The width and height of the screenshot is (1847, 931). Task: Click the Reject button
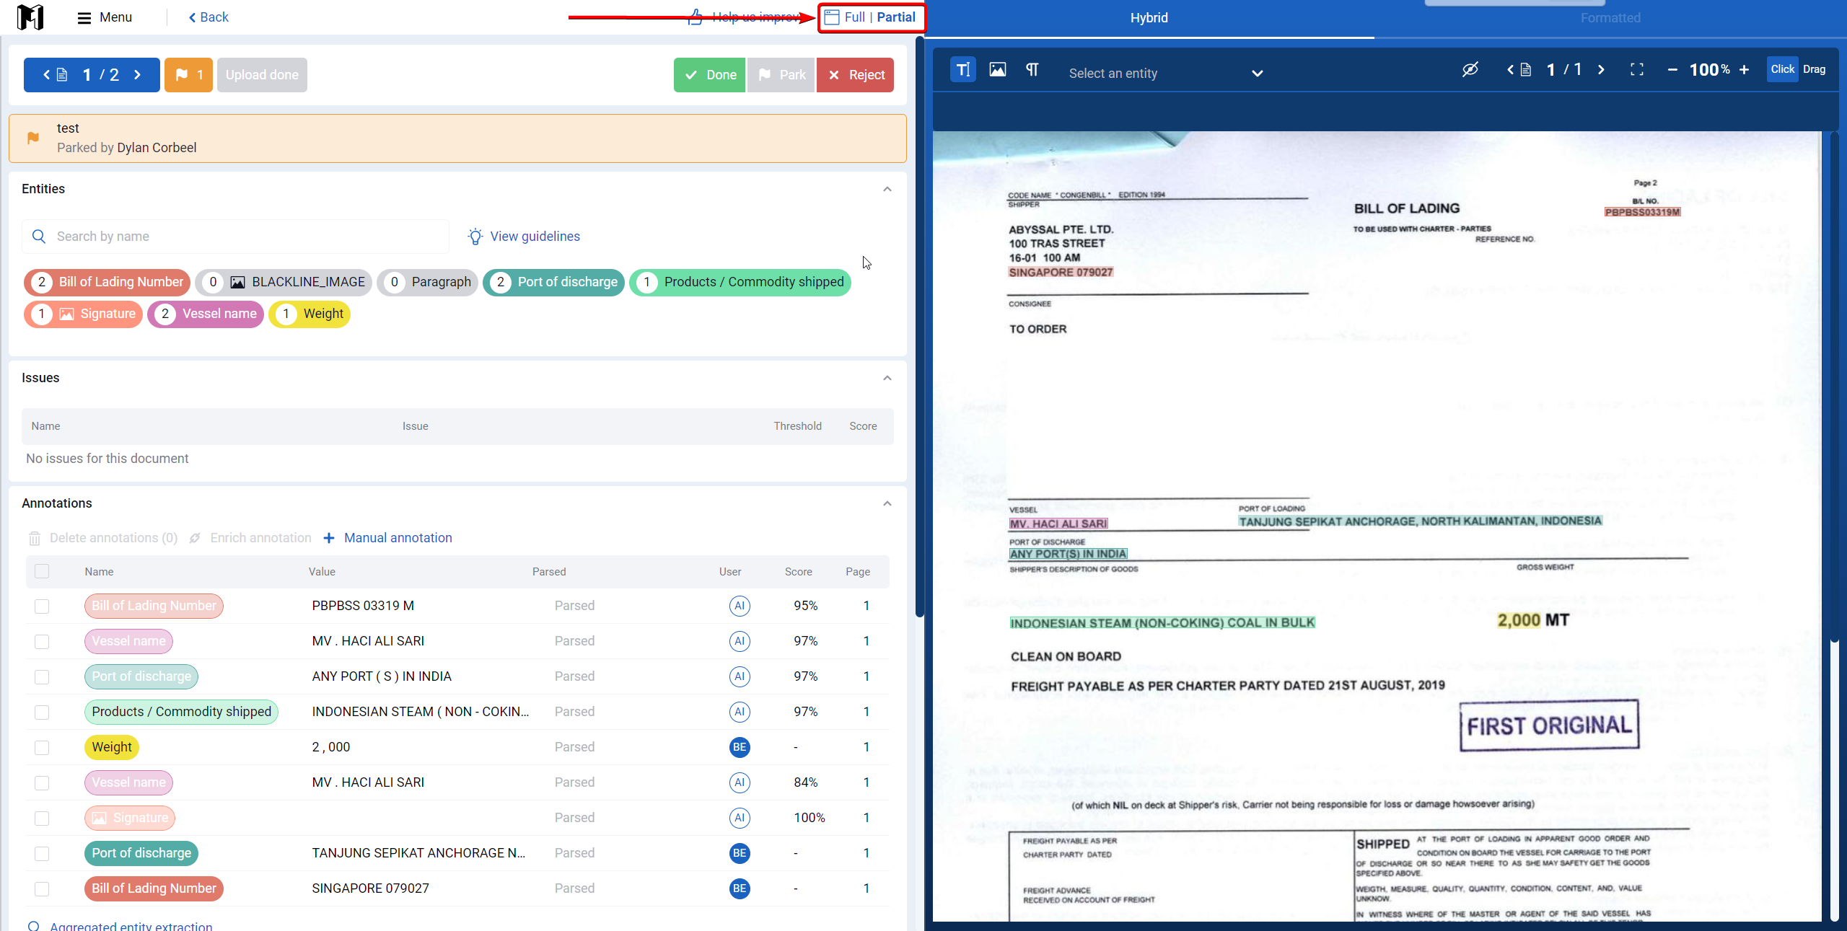(855, 75)
